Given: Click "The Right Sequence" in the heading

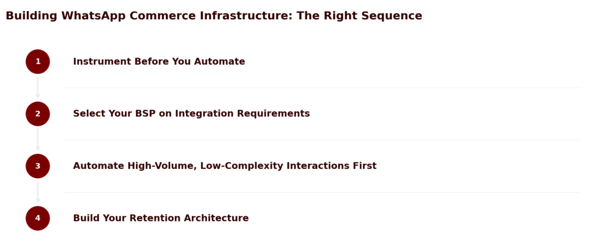Looking at the screenshot, I should (x=359, y=16).
